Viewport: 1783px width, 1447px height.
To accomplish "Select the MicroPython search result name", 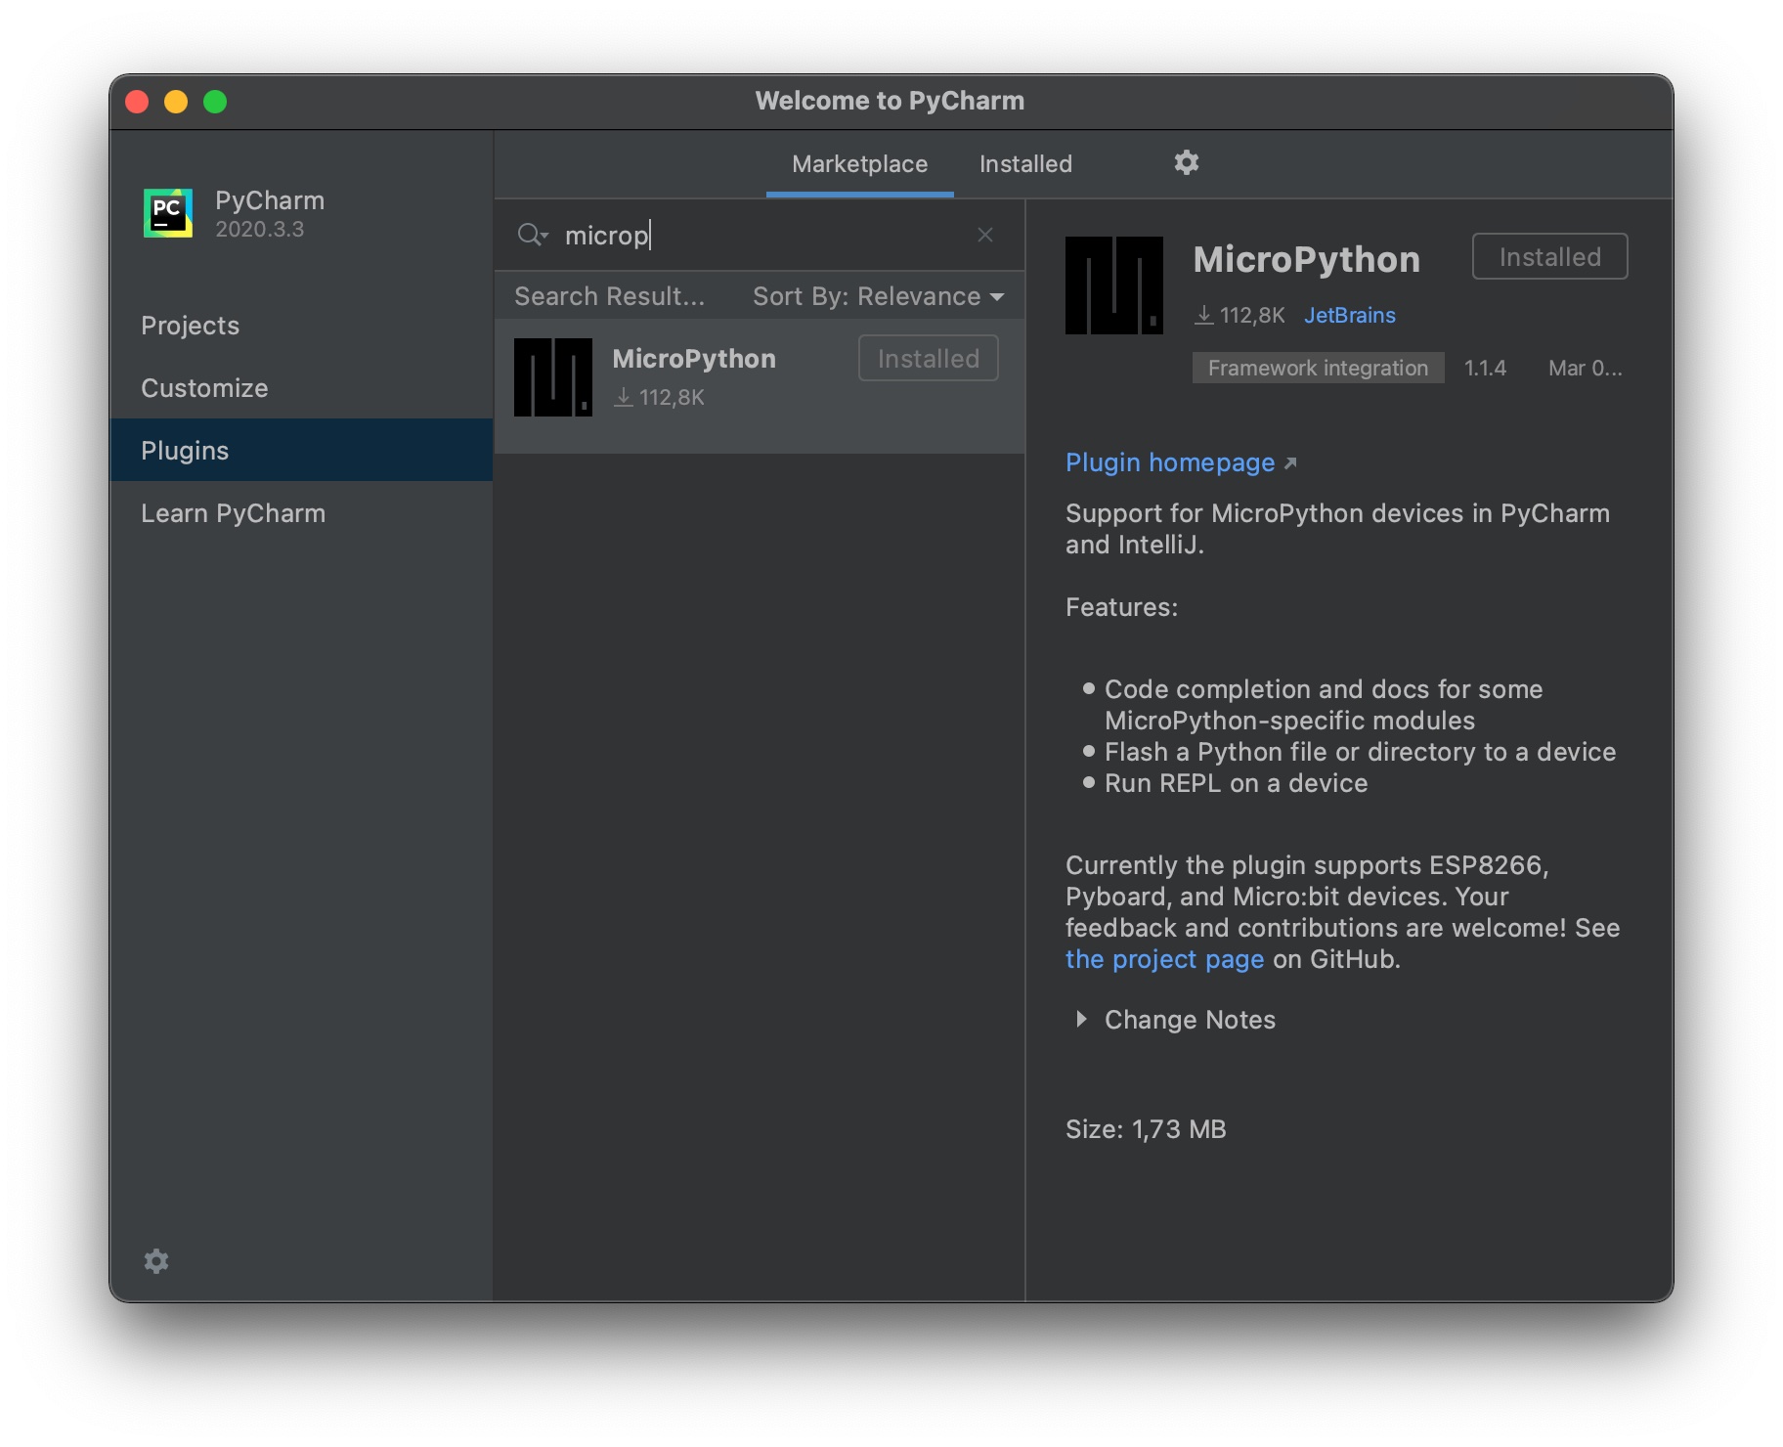I will tap(694, 359).
